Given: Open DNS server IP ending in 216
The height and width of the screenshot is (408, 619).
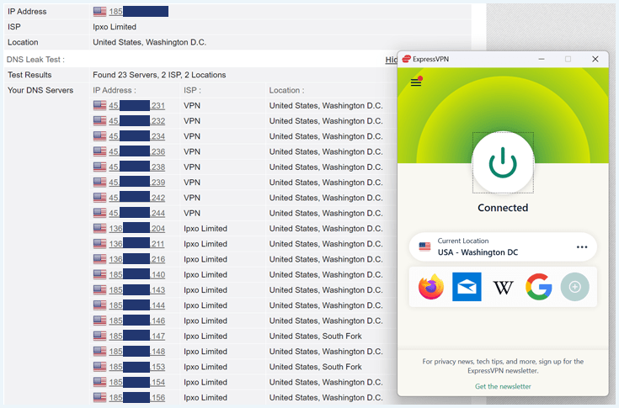Looking at the screenshot, I should click(137, 259).
